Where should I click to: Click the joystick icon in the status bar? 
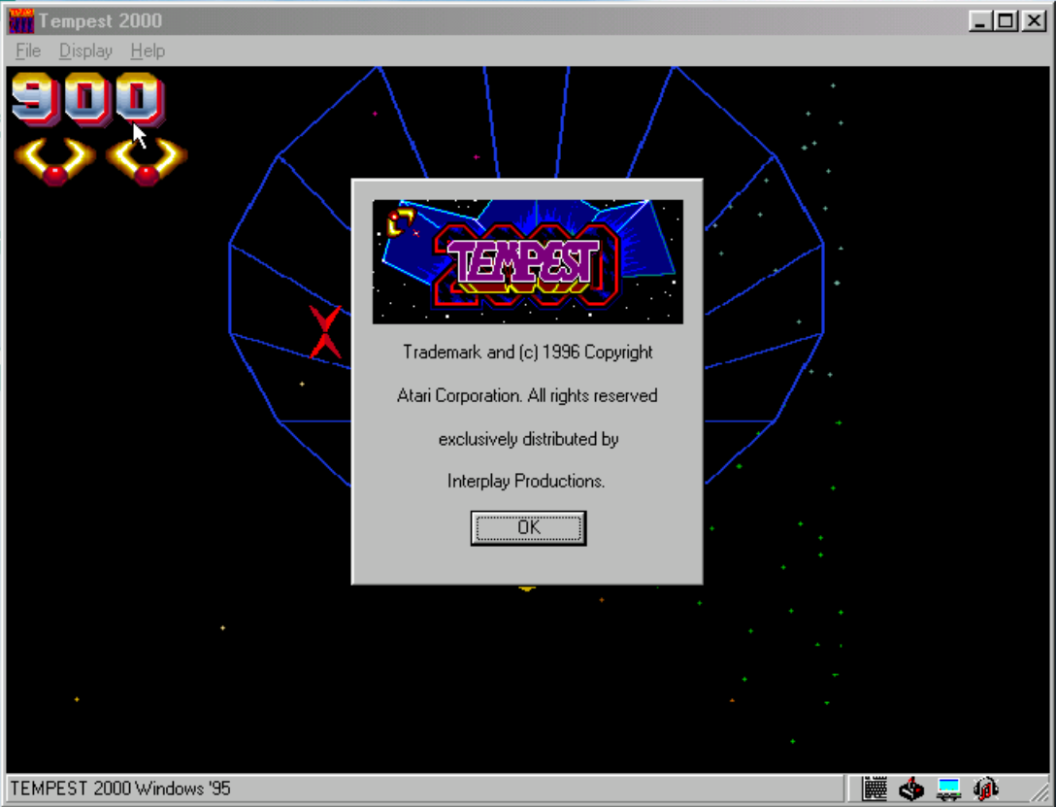[x=911, y=789]
